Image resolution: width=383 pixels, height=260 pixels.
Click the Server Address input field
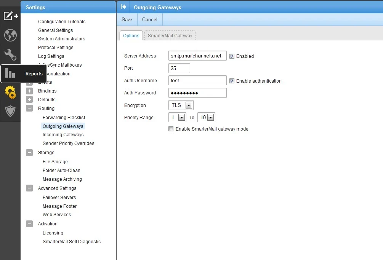[197, 56]
